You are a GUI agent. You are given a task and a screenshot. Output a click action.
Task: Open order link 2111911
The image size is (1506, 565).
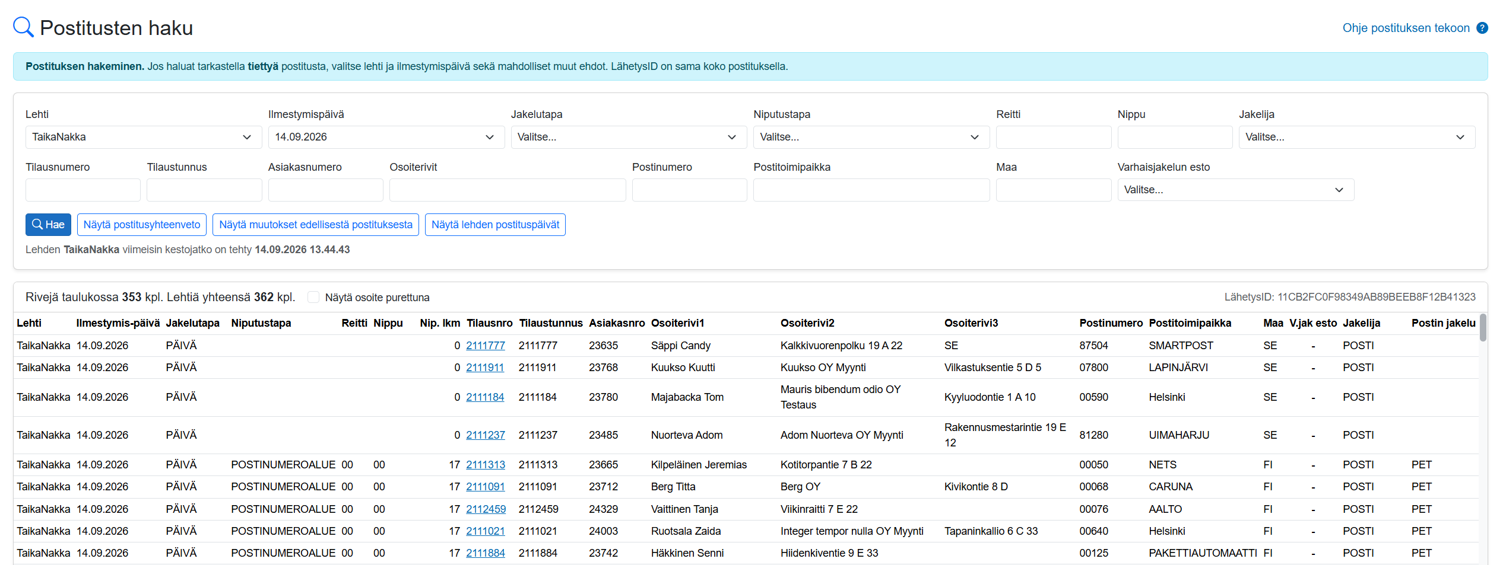485,368
